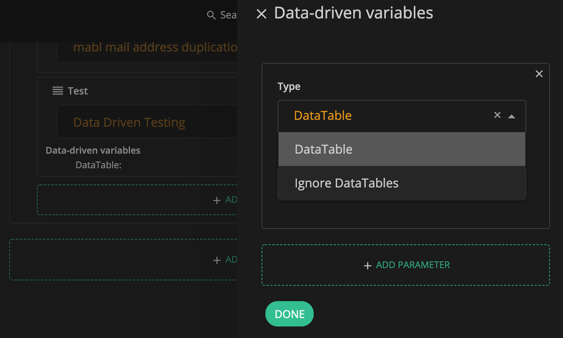Collapse the Type dropdown using the caret

coord(512,116)
